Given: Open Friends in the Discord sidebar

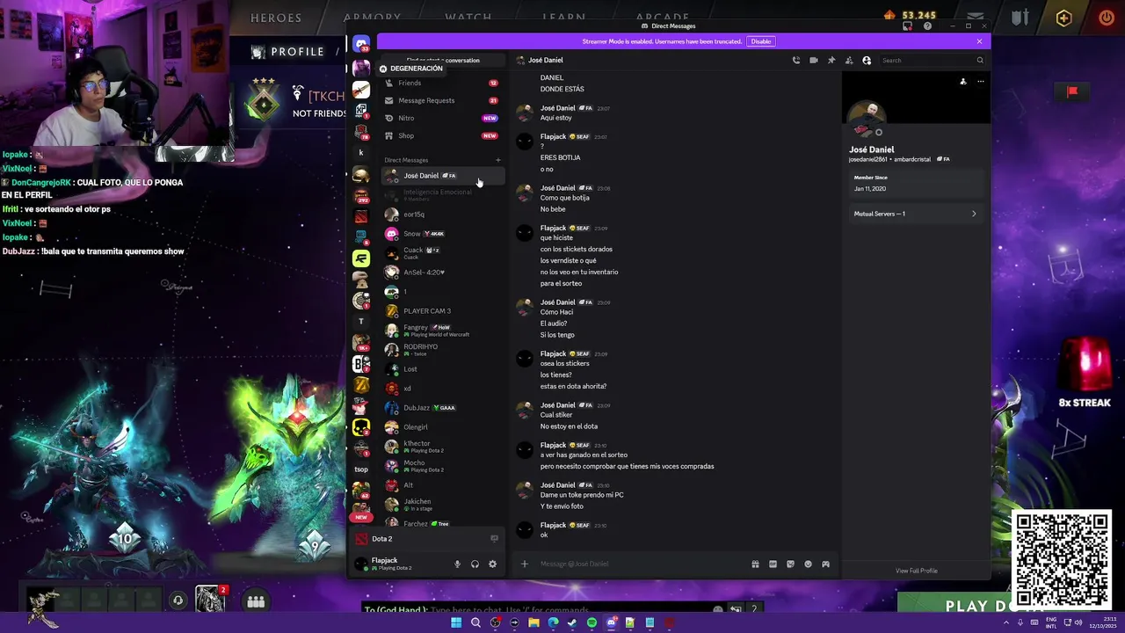Looking at the screenshot, I should 442,83.
